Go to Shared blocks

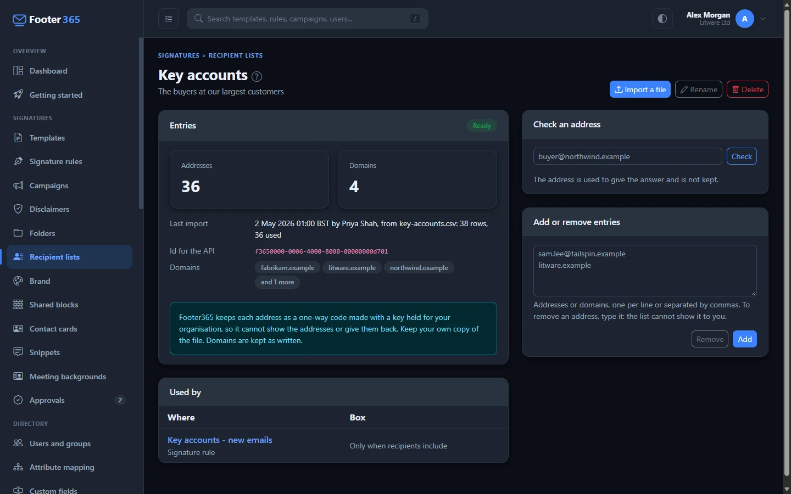[69, 305]
